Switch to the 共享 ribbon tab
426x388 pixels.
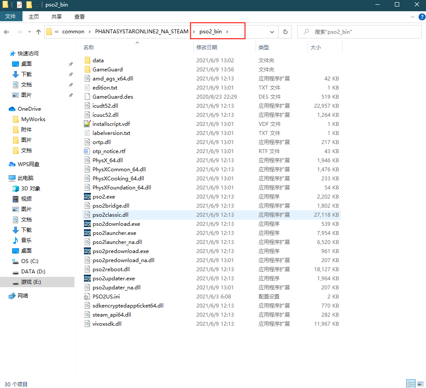(x=57, y=16)
